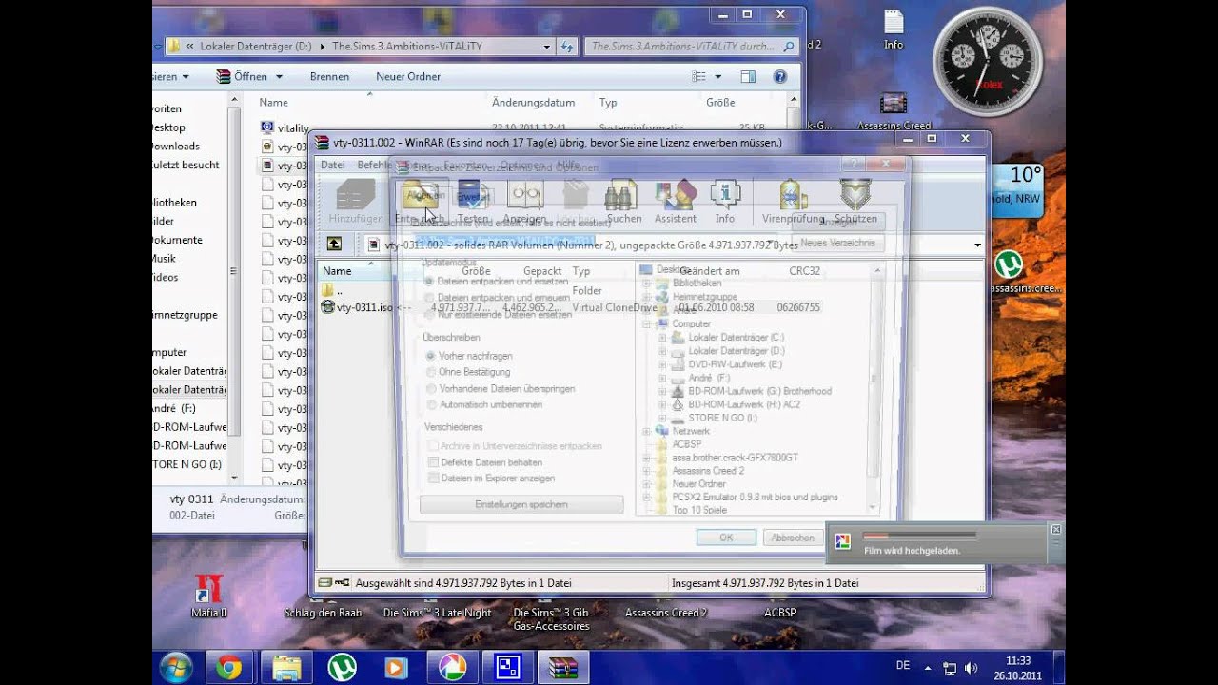Click the OK button in extract dialog
The width and height of the screenshot is (1218, 685).
pyautogui.click(x=726, y=538)
